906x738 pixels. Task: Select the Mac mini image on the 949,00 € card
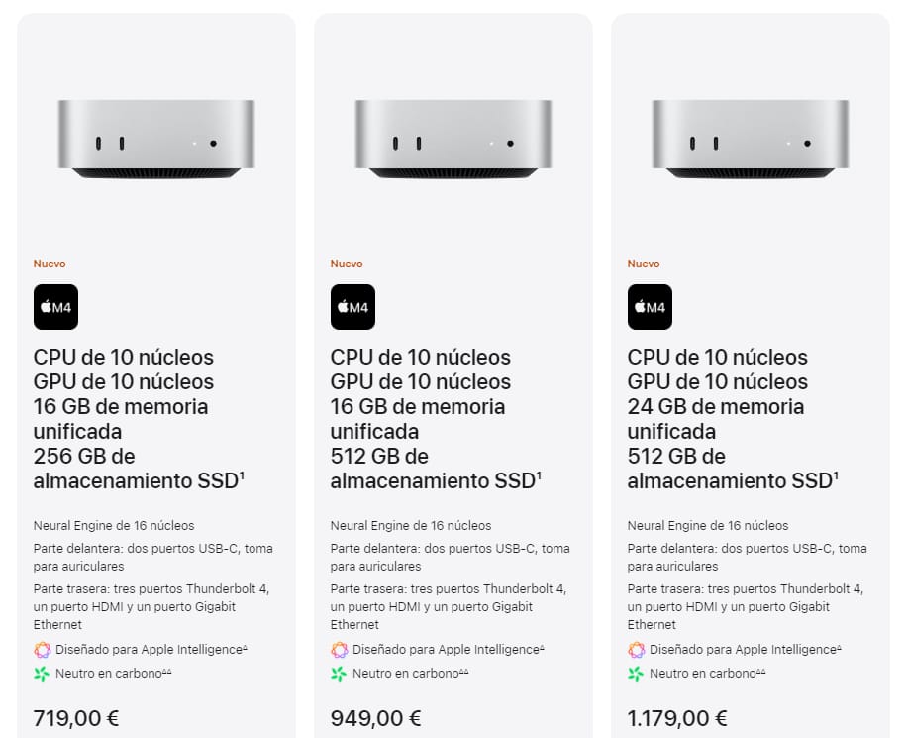(453, 139)
